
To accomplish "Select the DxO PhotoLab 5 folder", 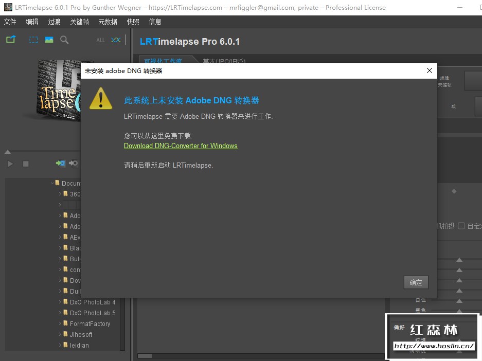I will [x=93, y=313].
